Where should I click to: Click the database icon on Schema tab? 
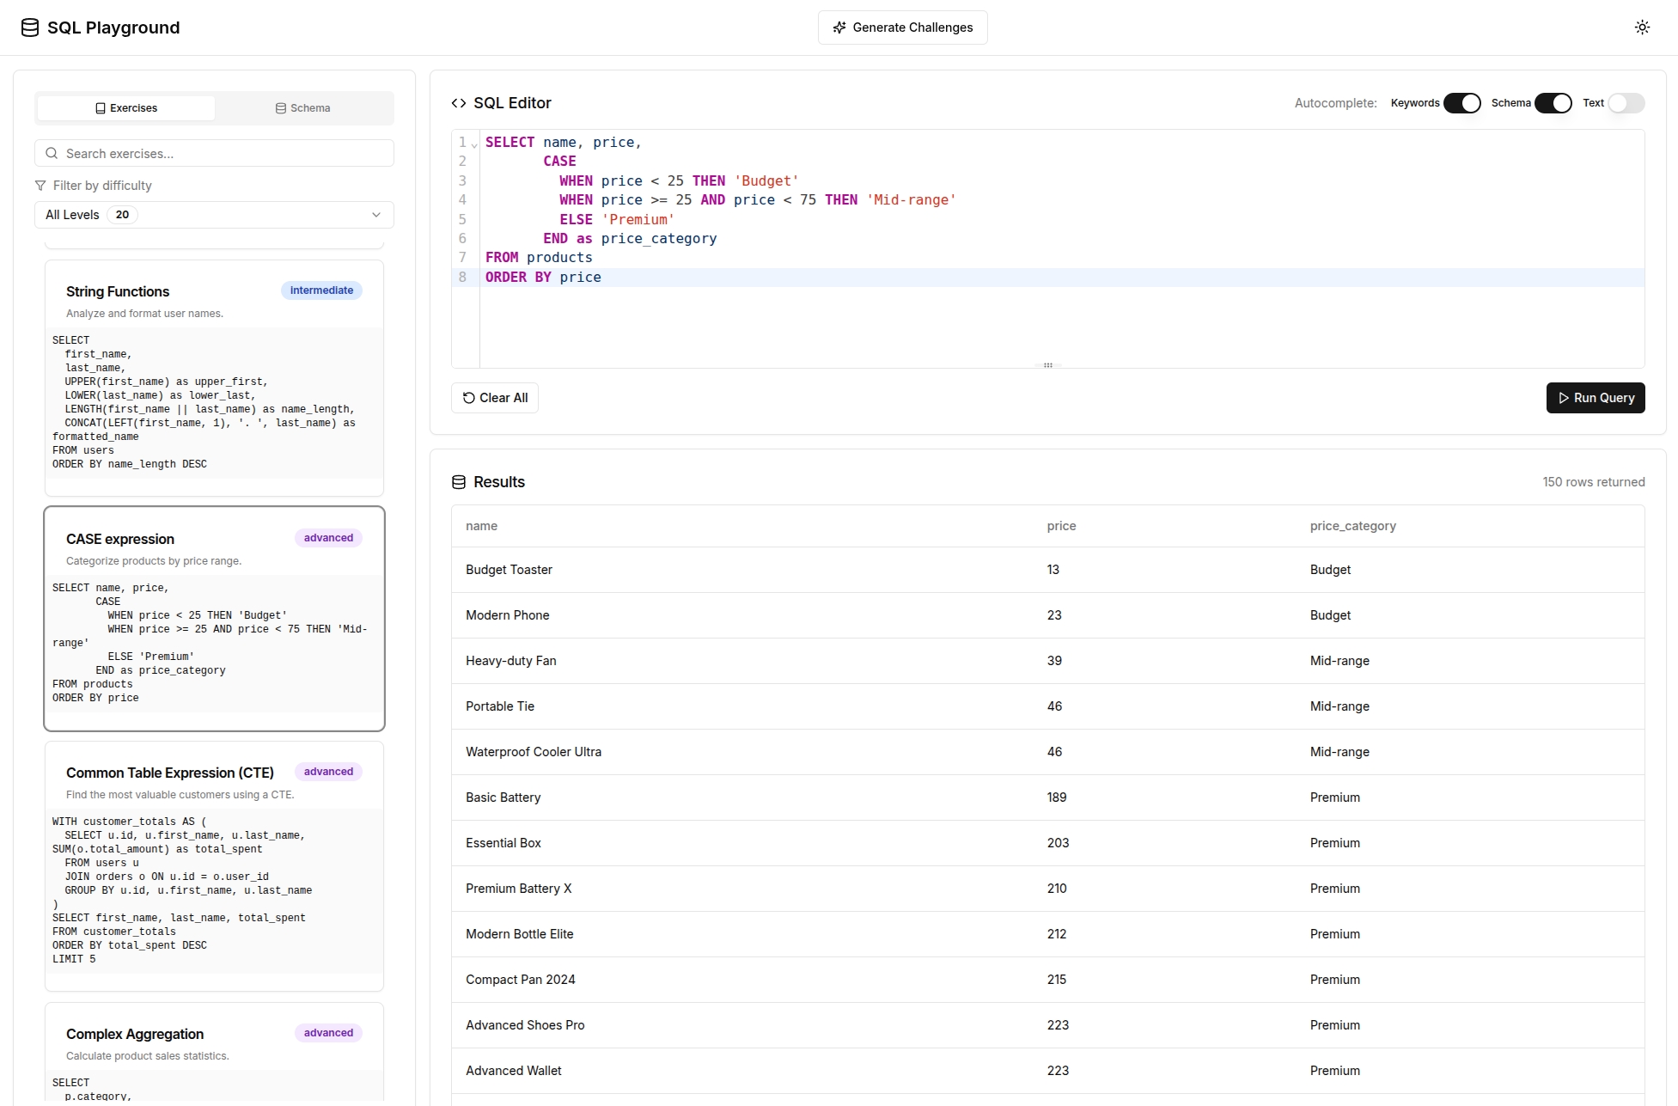281,108
